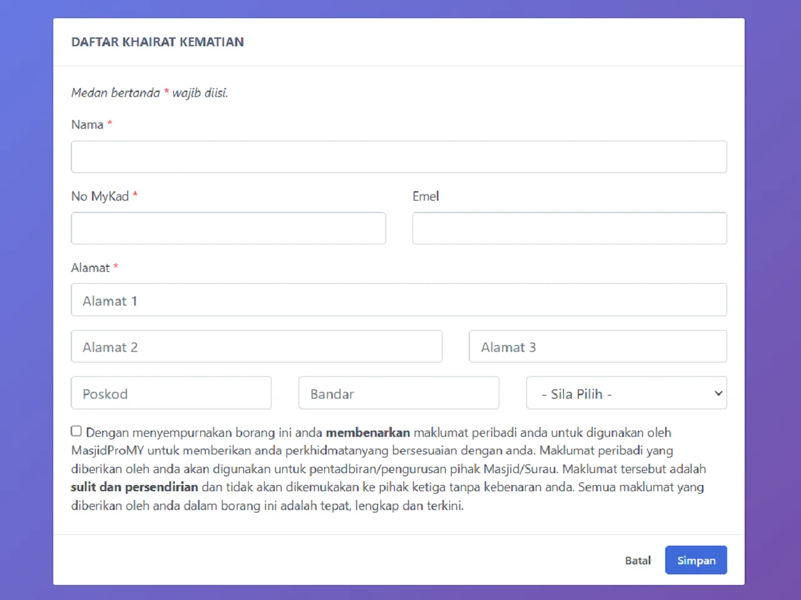Image resolution: width=801 pixels, height=600 pixels.
Task: Focus the No MyKad input box
Action: click(x=228, y=228)
